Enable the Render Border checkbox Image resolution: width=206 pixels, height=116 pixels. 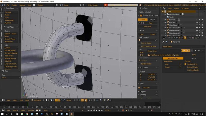[139, 64]
